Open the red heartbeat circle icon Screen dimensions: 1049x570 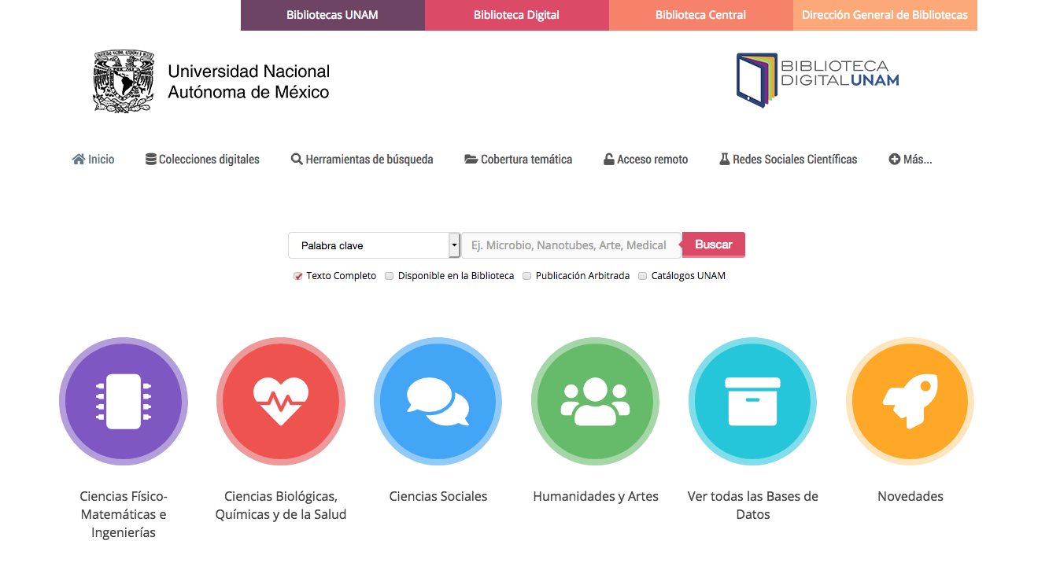(x=281, y=402)
